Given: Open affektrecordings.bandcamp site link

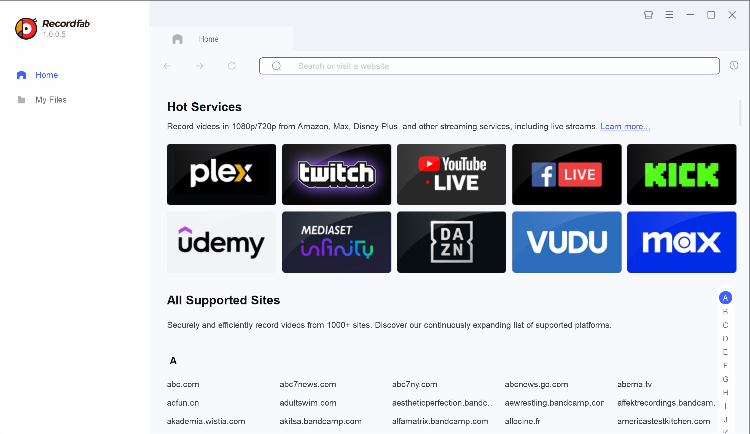Looking at the screenshot, I should point(666,403).
